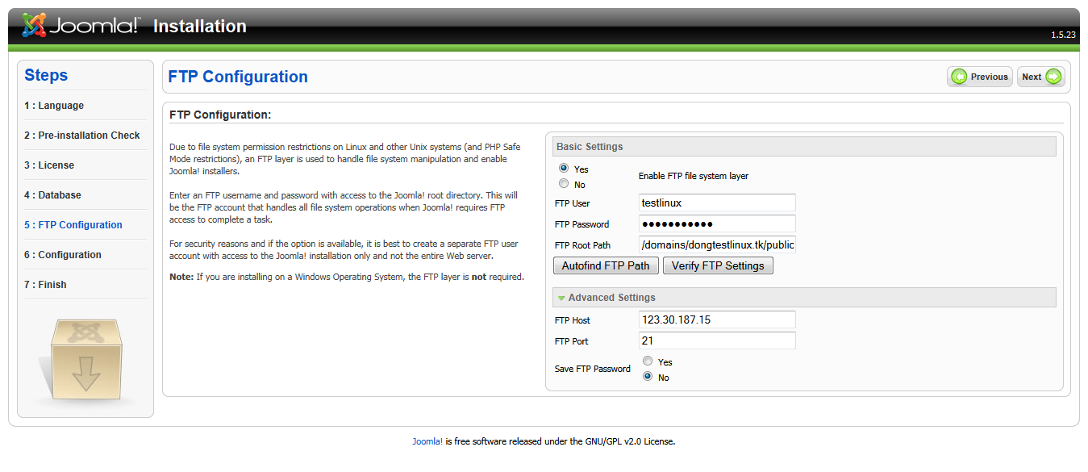1088x472 pixels.
Task: Focus the FTP Host input field
Action: [x=717, y=320]
